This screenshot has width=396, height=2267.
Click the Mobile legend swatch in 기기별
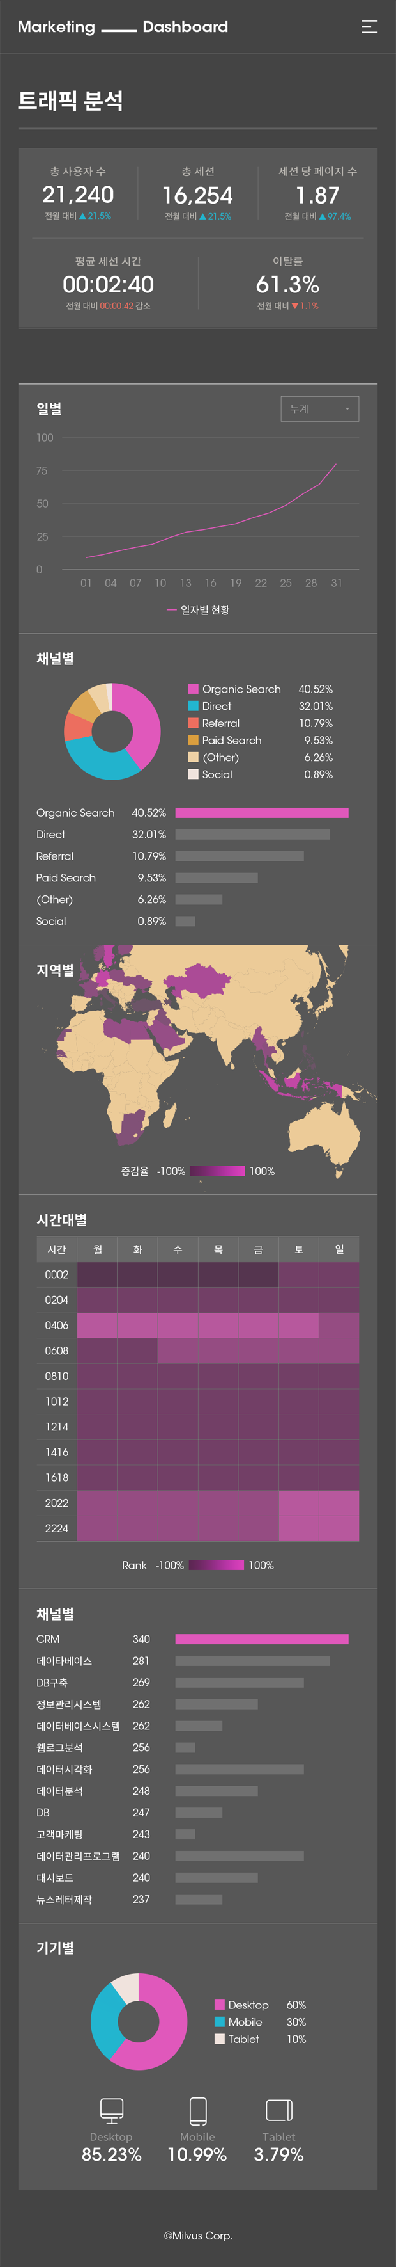220,2021
